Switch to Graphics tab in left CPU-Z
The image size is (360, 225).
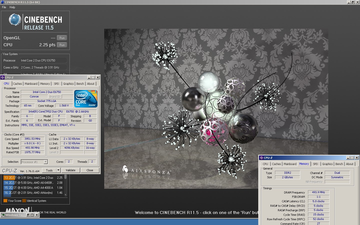point(68,84)
